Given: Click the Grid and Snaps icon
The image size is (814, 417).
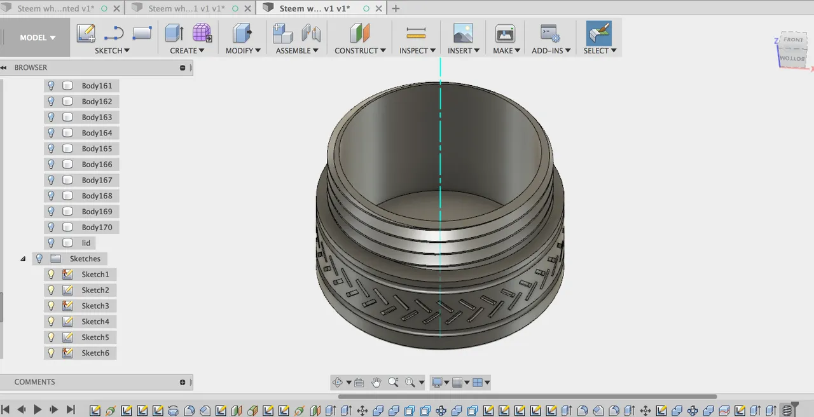Looking at the screenshot, I should [x=457, y=382].
